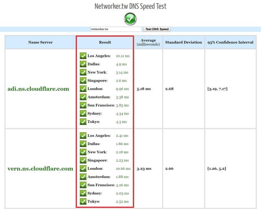Select the 3.14 ms New York value
Image resolution: width=261 pixels, height=210 pixels.
122,73
